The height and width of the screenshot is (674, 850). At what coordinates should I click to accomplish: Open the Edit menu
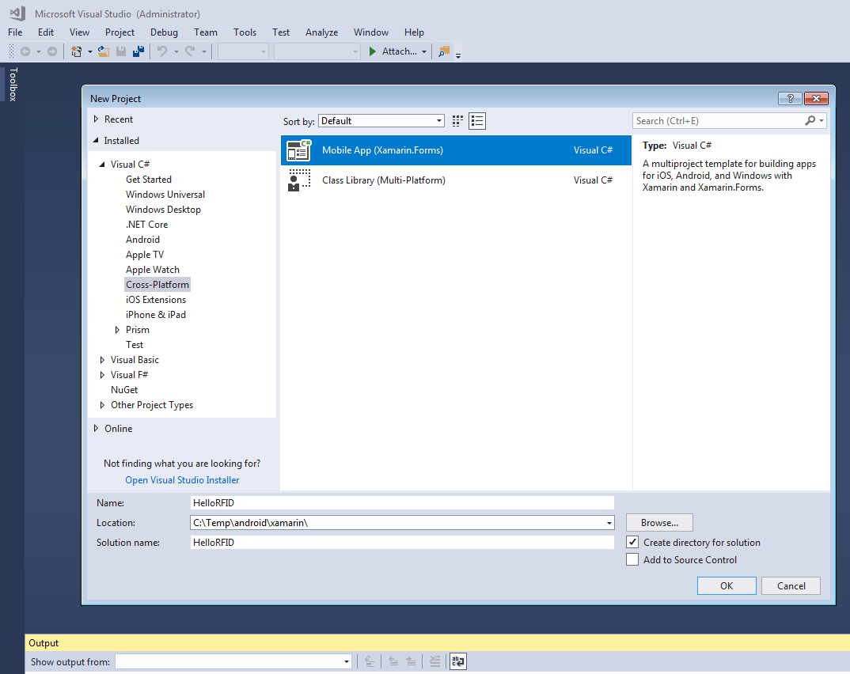click(x=46, y=32)
